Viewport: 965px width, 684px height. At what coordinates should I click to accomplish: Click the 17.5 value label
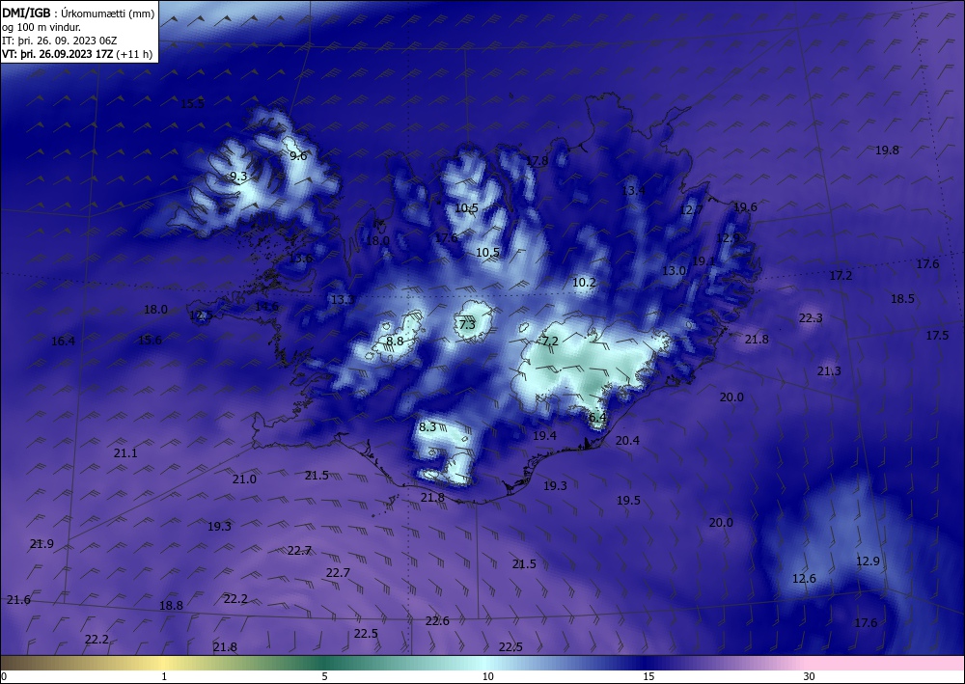coord(937,335)
